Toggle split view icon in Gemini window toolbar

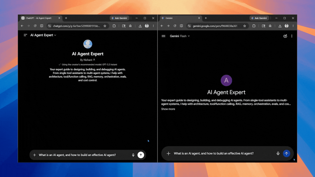click(x=181, y=26)
